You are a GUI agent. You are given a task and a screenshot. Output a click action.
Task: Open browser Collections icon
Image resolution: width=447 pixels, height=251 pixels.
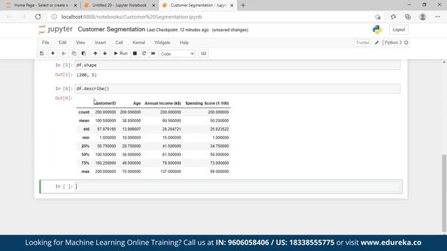coord(408,17)
